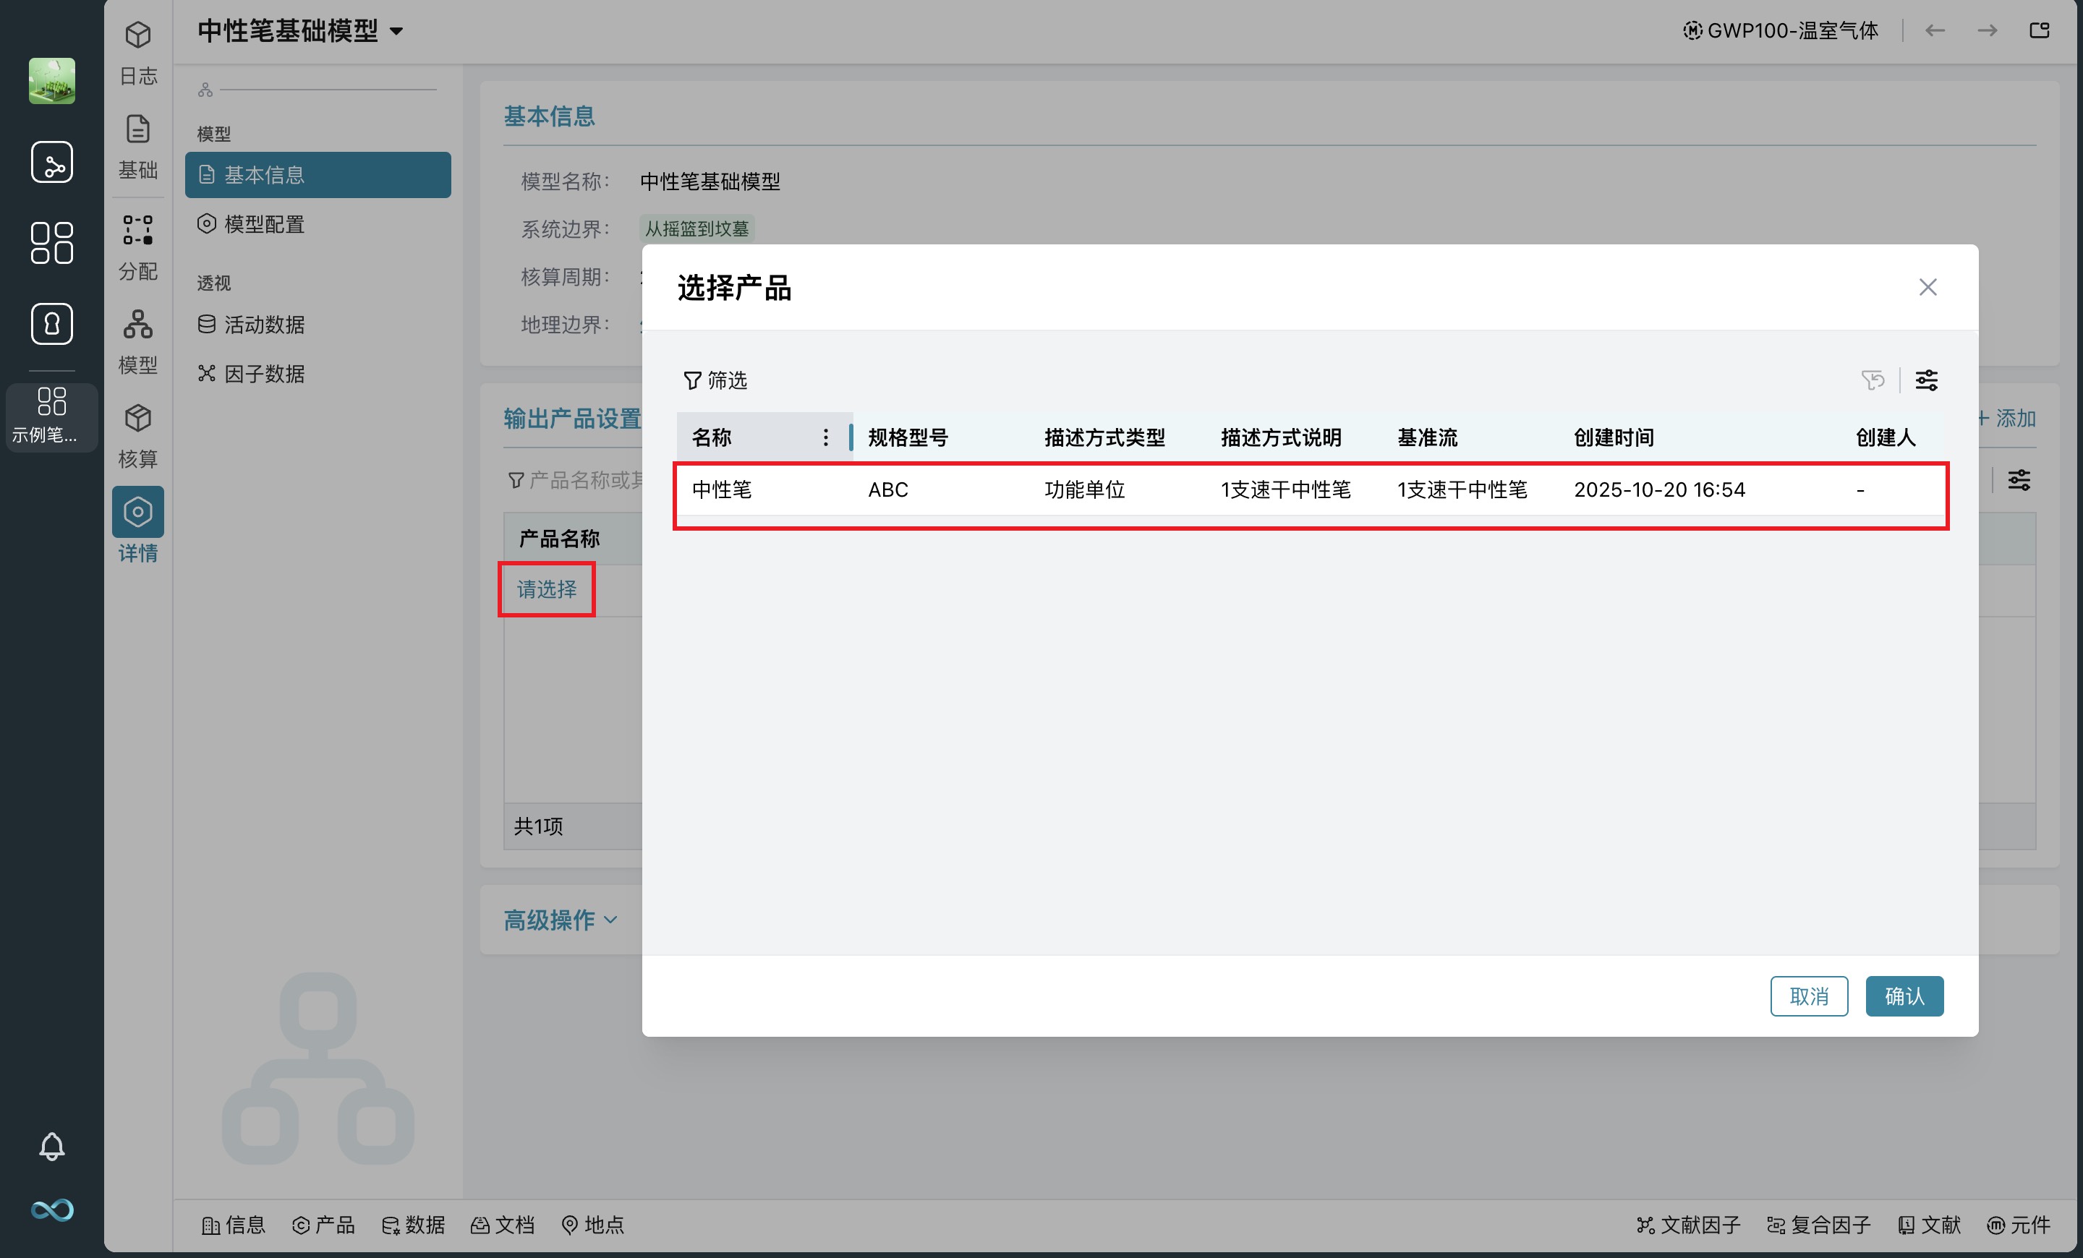Expand the 中性笔基础模型 title dropdown
The width and height of the screenshot is (2083, 1258).
[x=396, y=32]
